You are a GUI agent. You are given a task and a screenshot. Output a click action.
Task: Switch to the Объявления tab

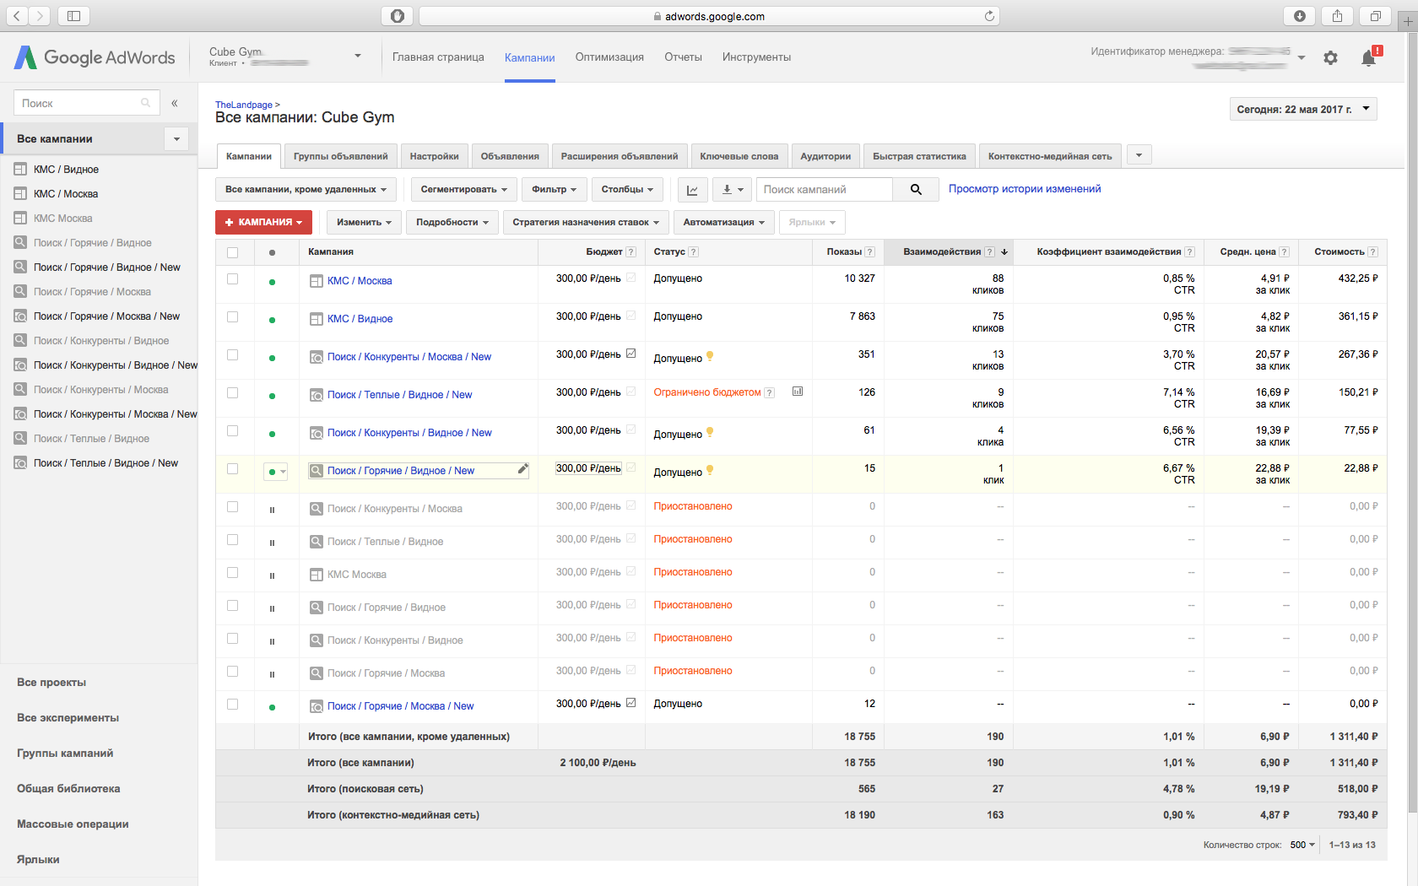[x=510, y=156]
